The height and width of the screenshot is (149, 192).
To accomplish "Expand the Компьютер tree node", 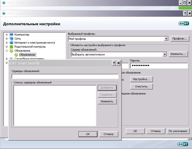I will [6, 35].
